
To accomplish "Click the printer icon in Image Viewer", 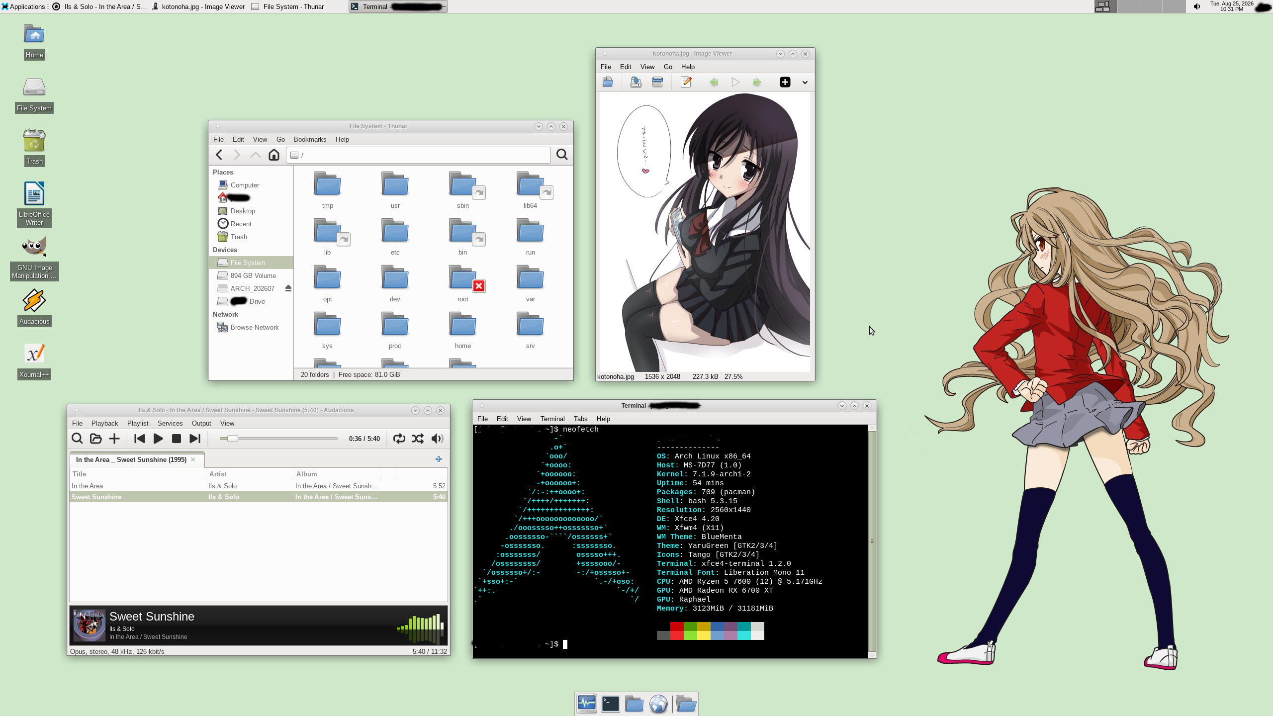I will tap(657, 82).
